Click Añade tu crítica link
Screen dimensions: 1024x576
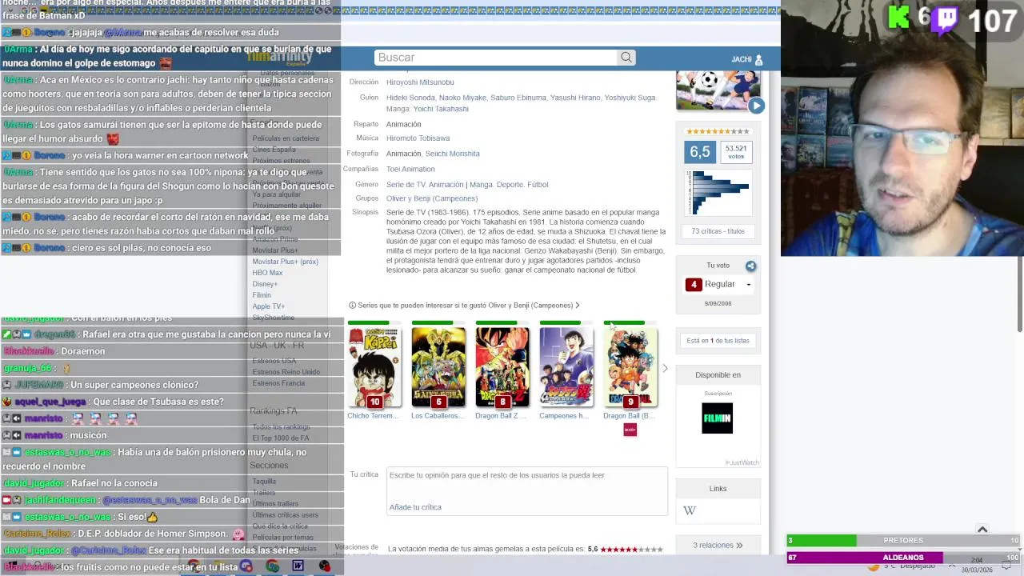click(415, 507)
